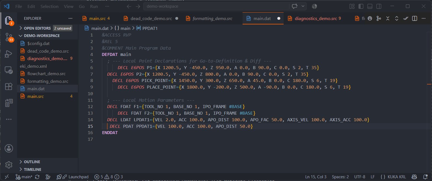Screen dimensions: 432x181
Task: Toggle primary side bar visibility
Action: [x=361, y=6]
